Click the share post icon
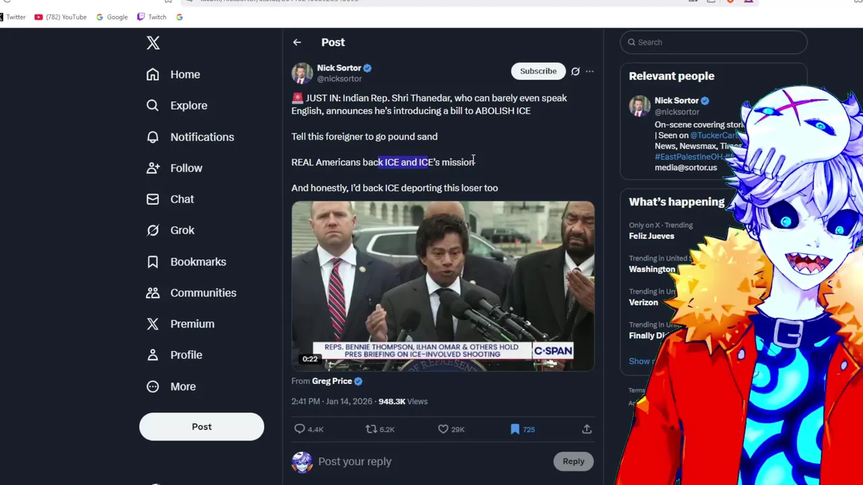Image resolution: width=863 pixels, height=485 pixels. click(587, 429)
